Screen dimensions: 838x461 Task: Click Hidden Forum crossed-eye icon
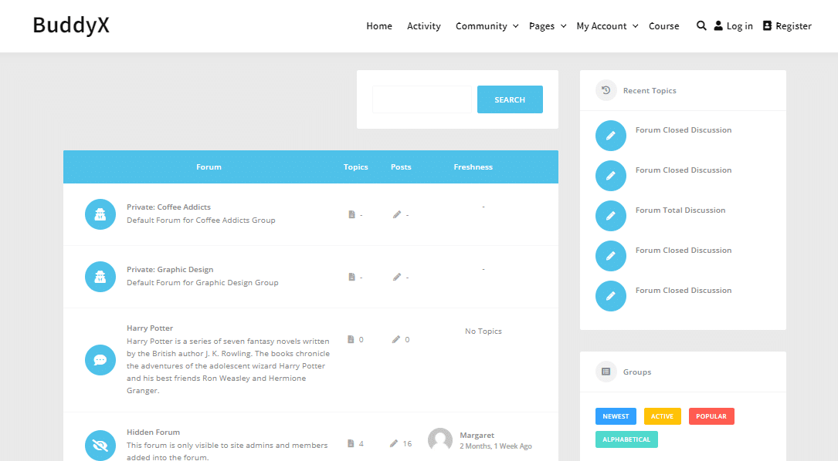(x=100, y=446)
